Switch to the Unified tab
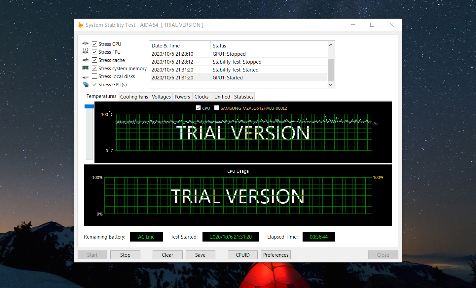Image resolution: width=476 pixels, height=288 pixels. tap(222, 97)
